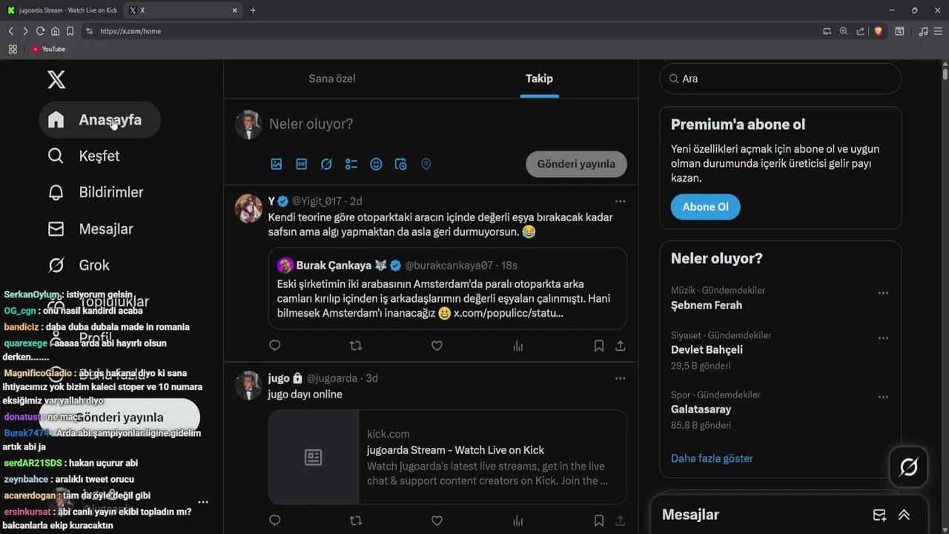
Task: View analytics of Yigit_017's post
Action: 518,346
